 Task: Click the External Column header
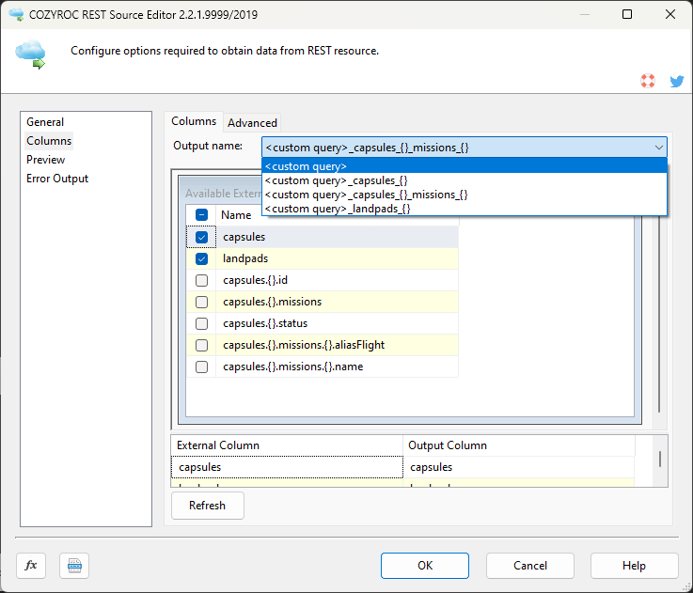pos(287,445)
